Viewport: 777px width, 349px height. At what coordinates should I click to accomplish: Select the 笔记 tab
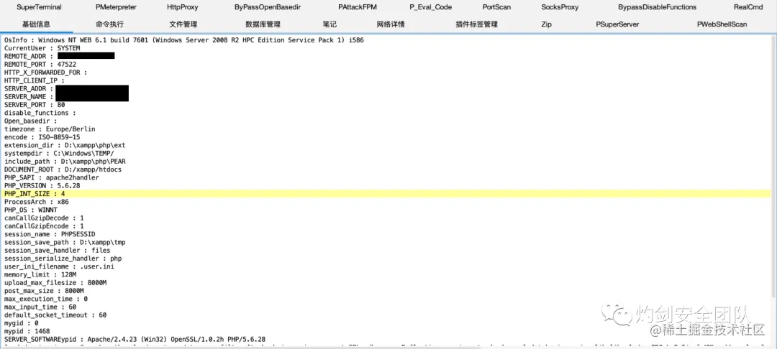click(330, 24)
